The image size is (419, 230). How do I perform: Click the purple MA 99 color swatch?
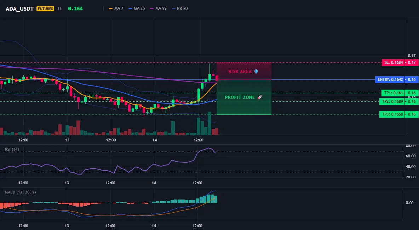pos(152,9)
